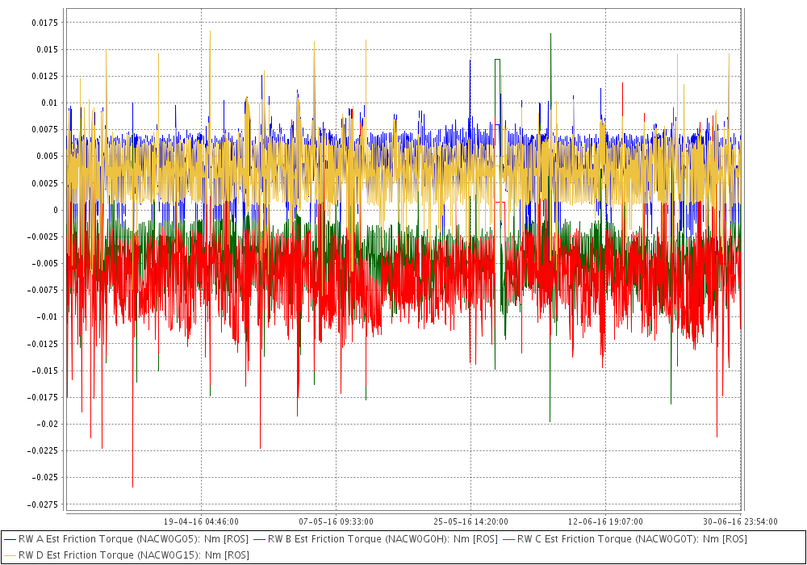Click the blue line swatch for RW A
Image resolution: width=807 pixels, height=565 pixels.
pos(10,539)
